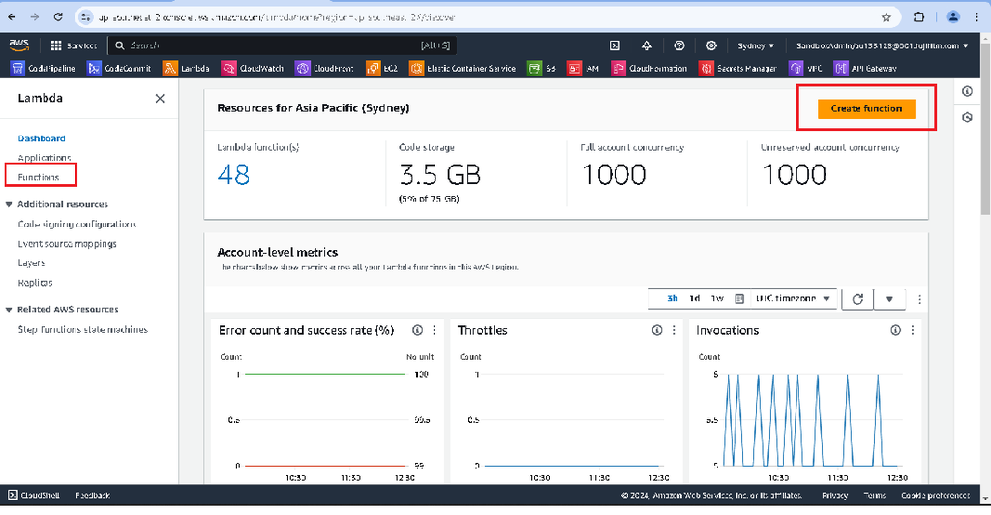Select the 1d time range tab
Screen dimensions: 991x515
pyautogui.click(x=695, y=299)
